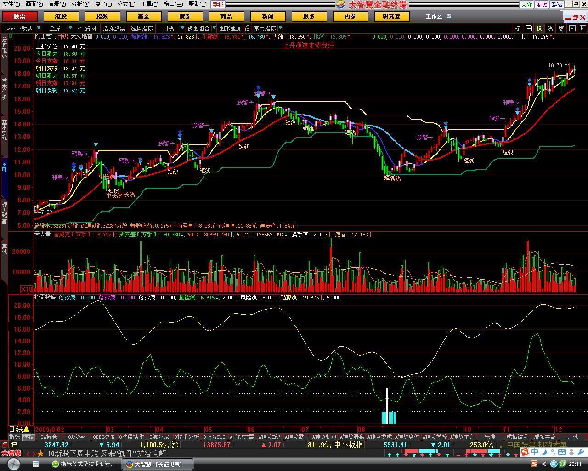Open the Windows Start orb
The height and width of the screenshot is (471, 588).
pyautogui.click(x=13, y=464)
